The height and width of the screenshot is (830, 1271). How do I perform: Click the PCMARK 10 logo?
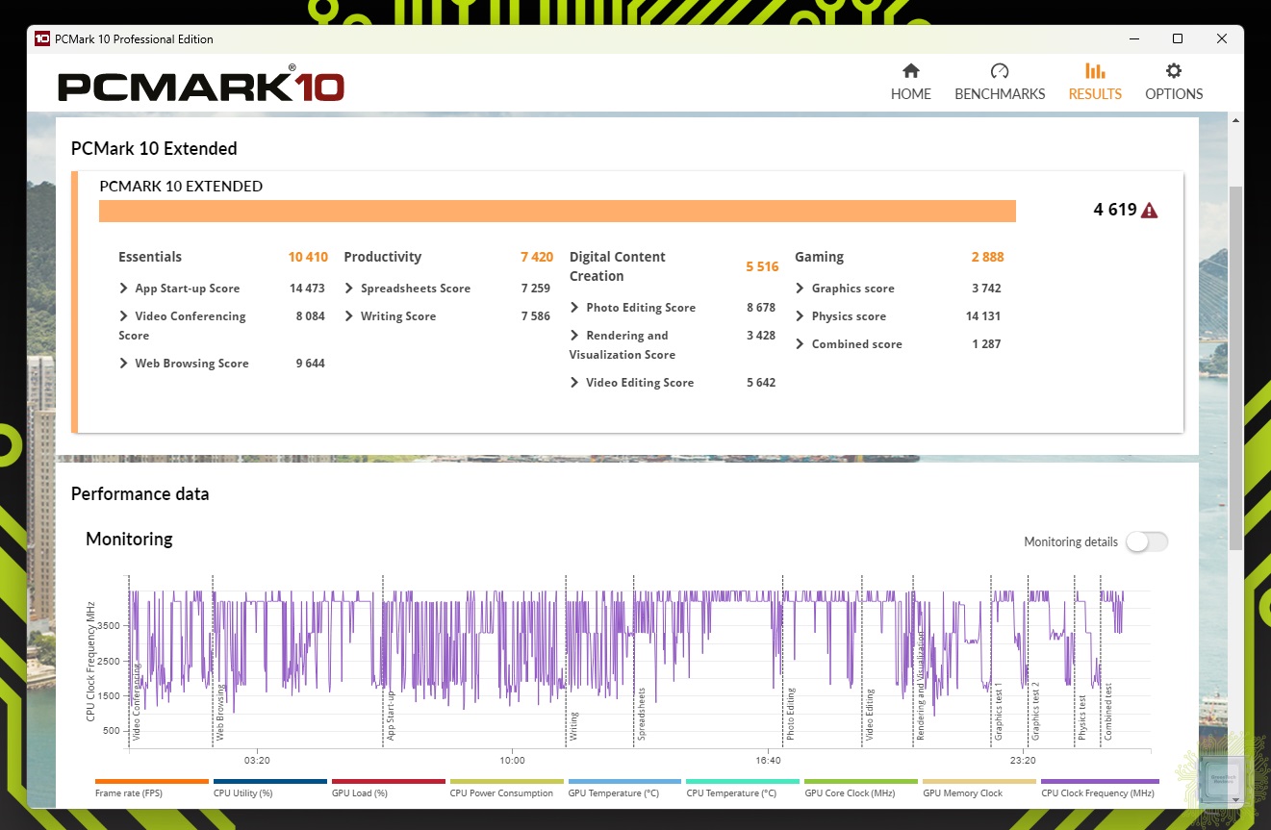(201, 85)
